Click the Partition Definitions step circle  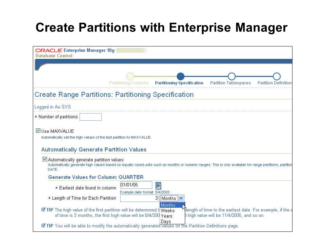coord(277,76)
